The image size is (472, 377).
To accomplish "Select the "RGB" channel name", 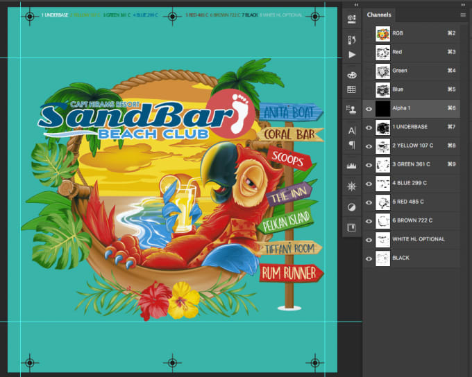I will [x=397, y=33].
